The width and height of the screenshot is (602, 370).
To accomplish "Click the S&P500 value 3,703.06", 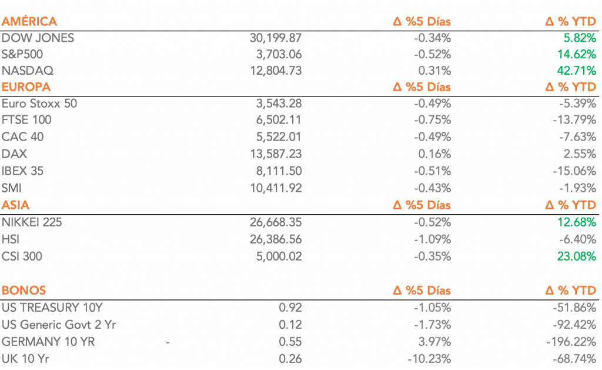I will (277, 55).
